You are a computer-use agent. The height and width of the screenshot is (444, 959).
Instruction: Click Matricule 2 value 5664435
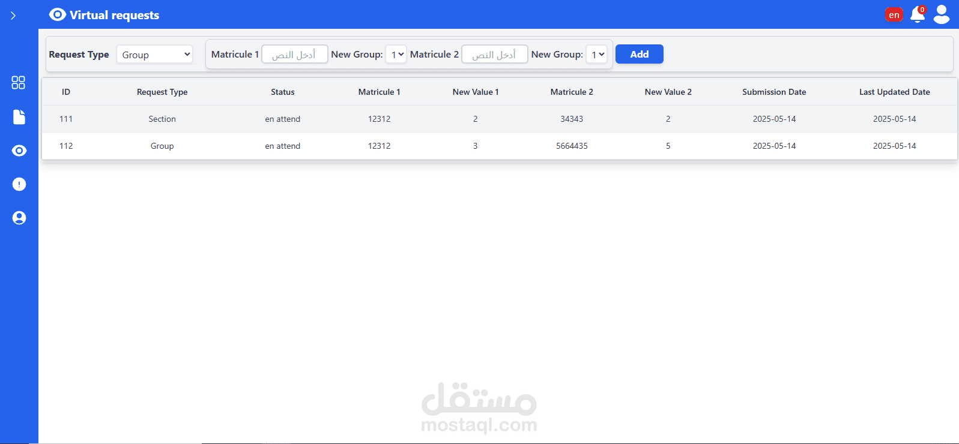tap(572, 146)
